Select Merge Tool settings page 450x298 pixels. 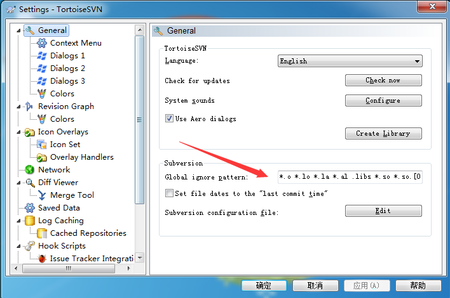coord(72,195)
